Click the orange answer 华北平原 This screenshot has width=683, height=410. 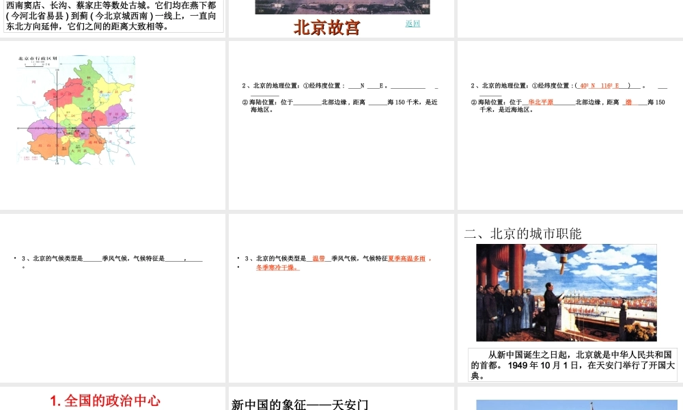pos(540,102)
